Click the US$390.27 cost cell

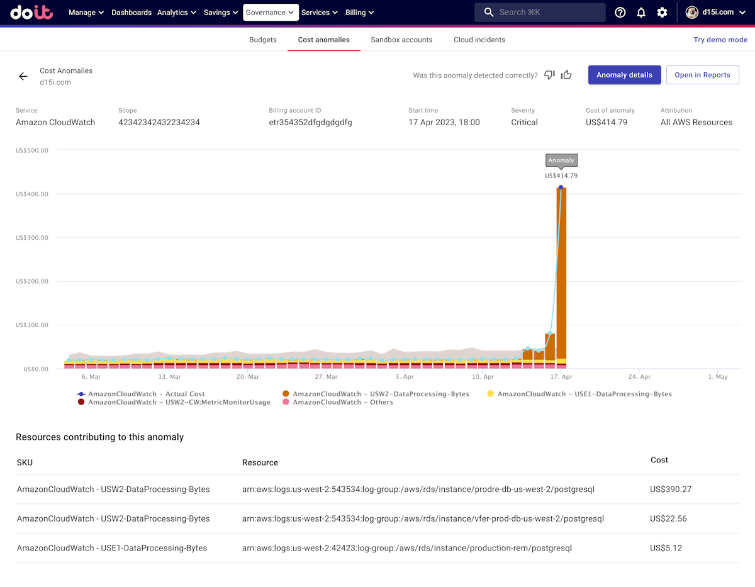tap(671, 489)
